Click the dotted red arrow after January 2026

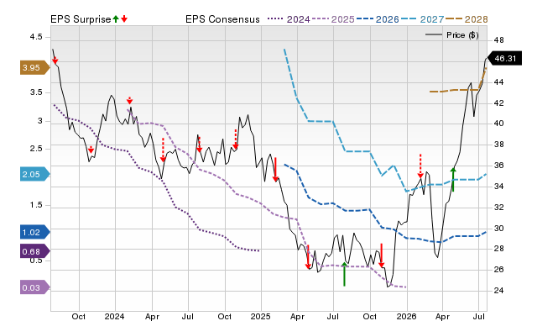(420, 166)
